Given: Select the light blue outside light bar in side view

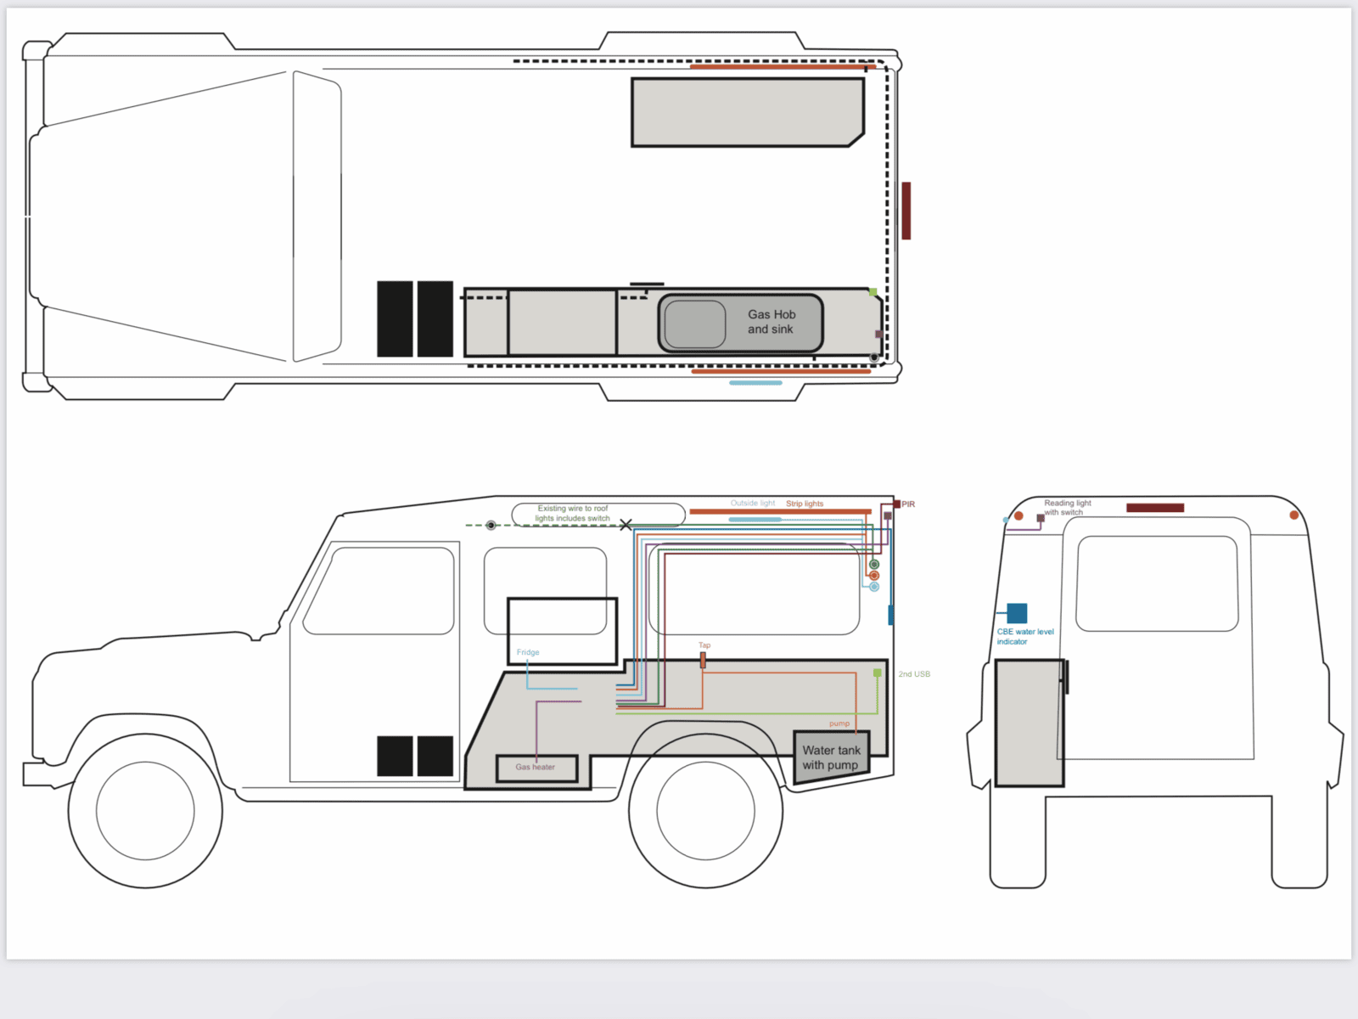Looking at the screenshot, I should 755,520.
